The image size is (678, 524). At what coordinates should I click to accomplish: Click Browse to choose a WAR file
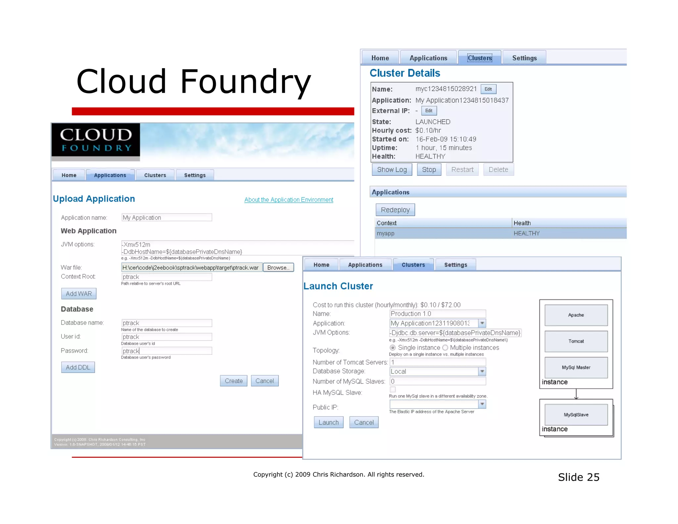(278, 267)
